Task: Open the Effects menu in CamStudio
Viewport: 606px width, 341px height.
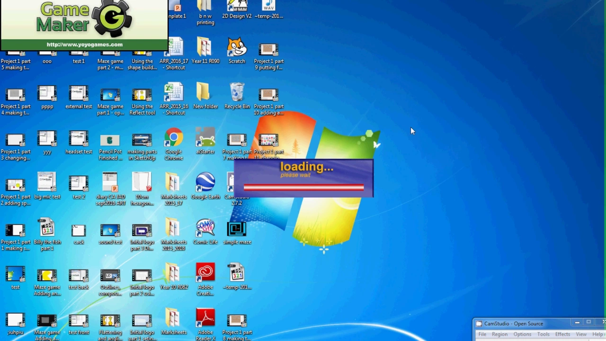Action: [x=562, y=334]
